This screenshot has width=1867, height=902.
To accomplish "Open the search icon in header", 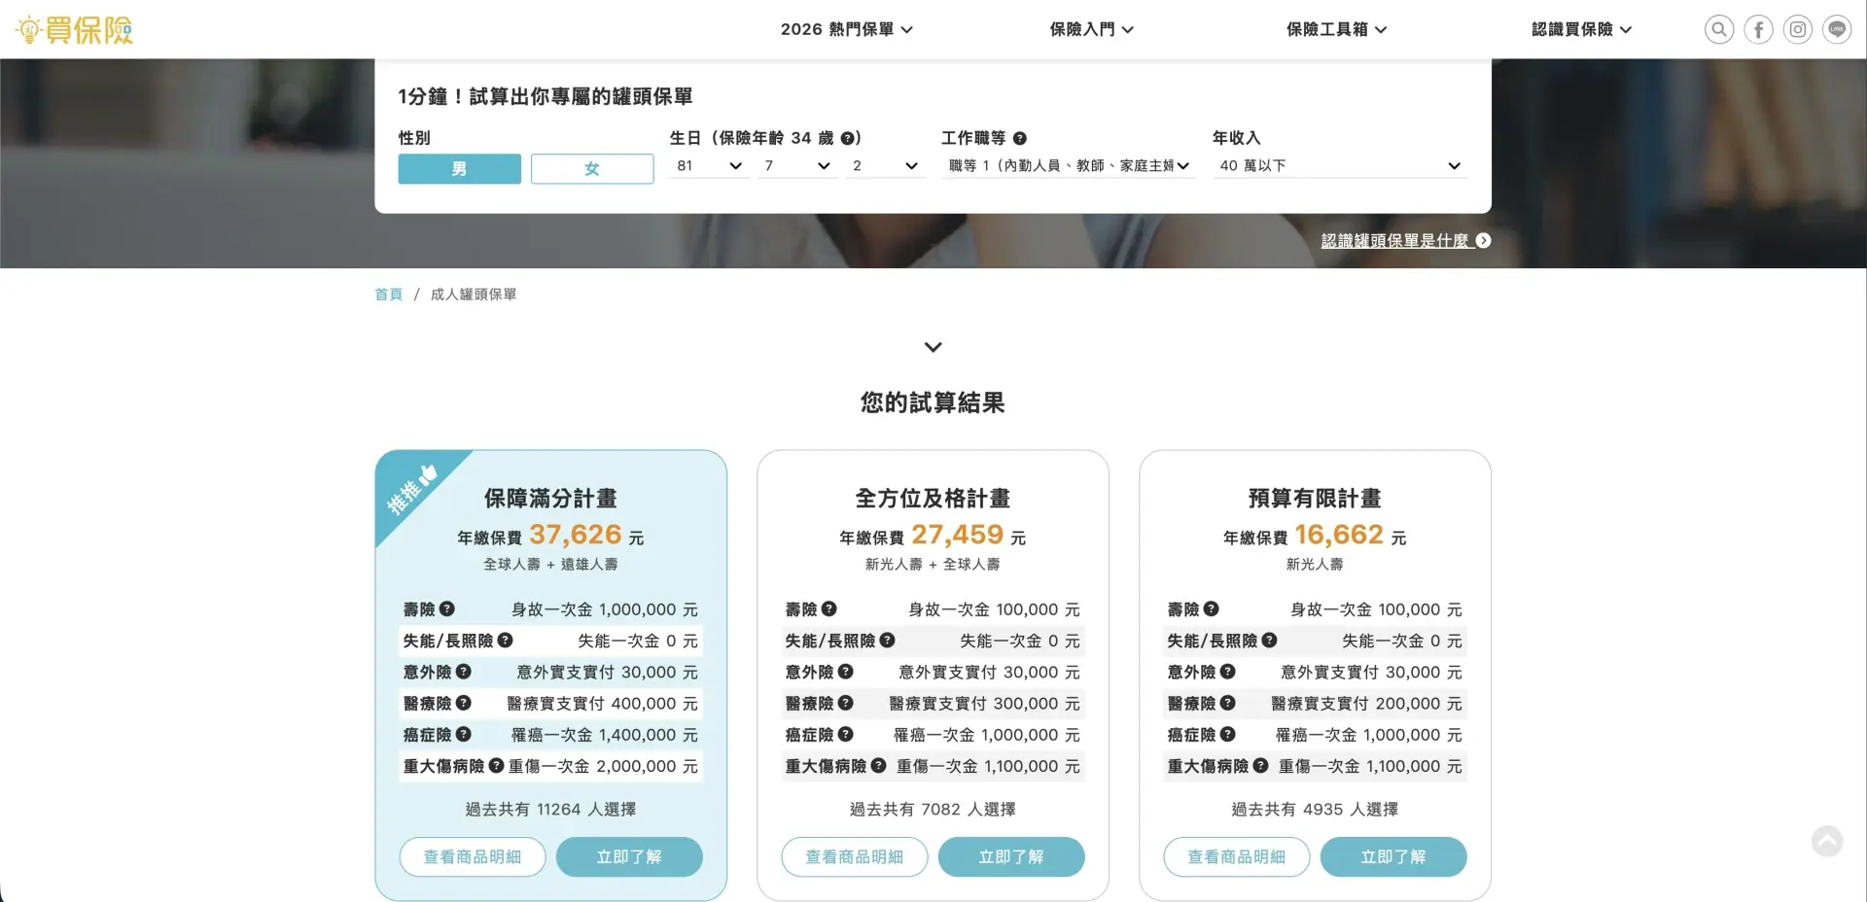I will [x=1719, y=29].
